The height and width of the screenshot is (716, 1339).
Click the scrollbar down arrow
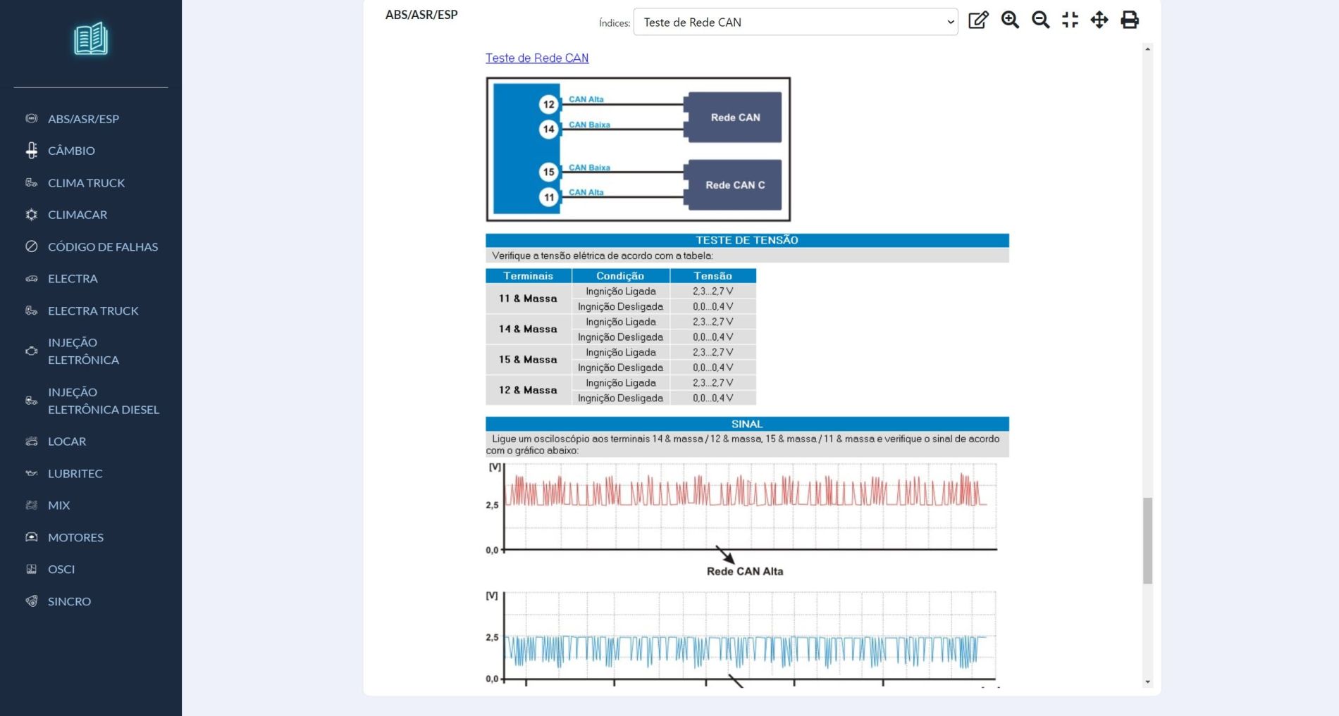pos(1147,682)
